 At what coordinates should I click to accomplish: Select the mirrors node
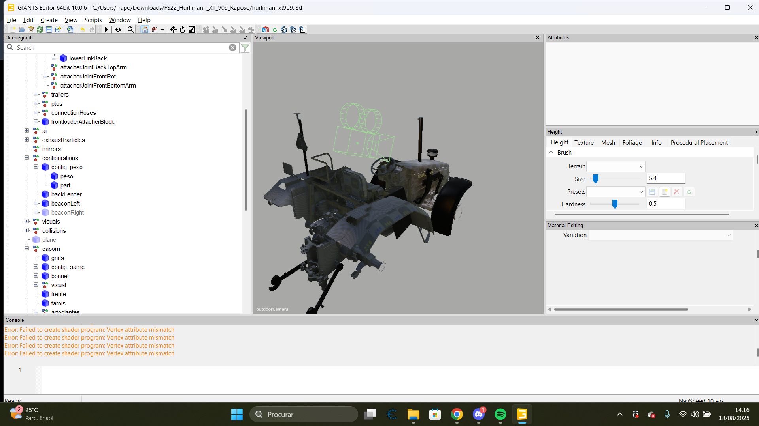[51, 149]
